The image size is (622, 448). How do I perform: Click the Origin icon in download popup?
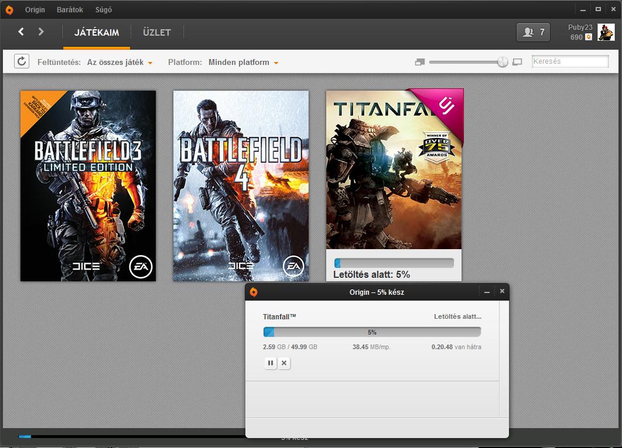click(254, 292)
